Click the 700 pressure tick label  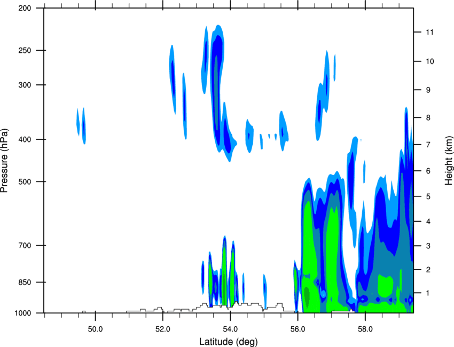(x=25, y=246)
